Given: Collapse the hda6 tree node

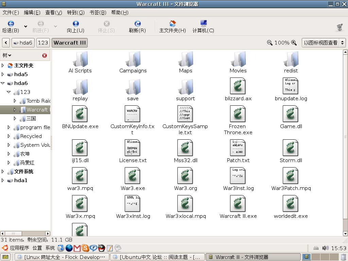Looking at the screenshot, I should coord(3,83).
